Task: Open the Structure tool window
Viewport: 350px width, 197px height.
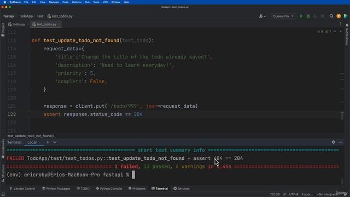Action: click(x=3, y=173)
